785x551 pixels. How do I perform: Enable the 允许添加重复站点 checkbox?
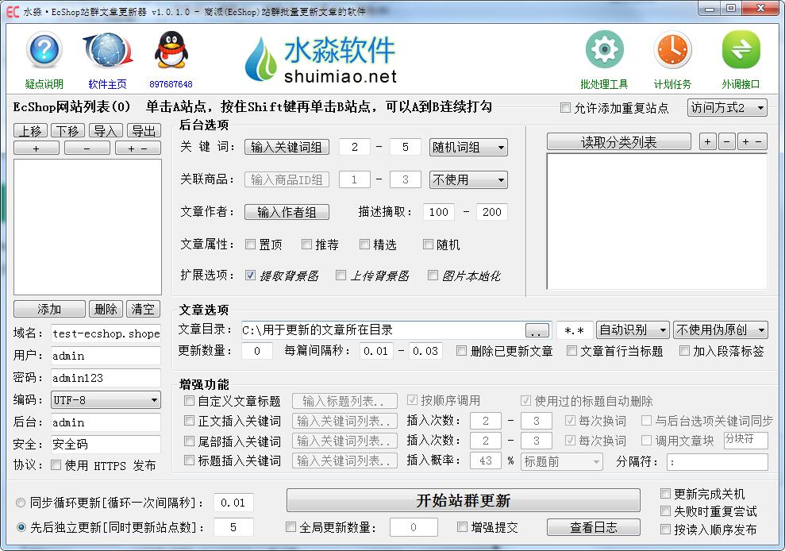click(567, 107)
